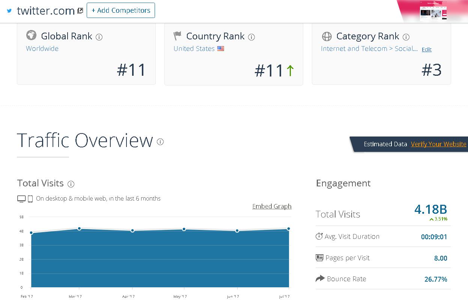468x300 pixels.
Task: Click the Engagement heading
Action: pyautogui.click(x=343, y=183)
